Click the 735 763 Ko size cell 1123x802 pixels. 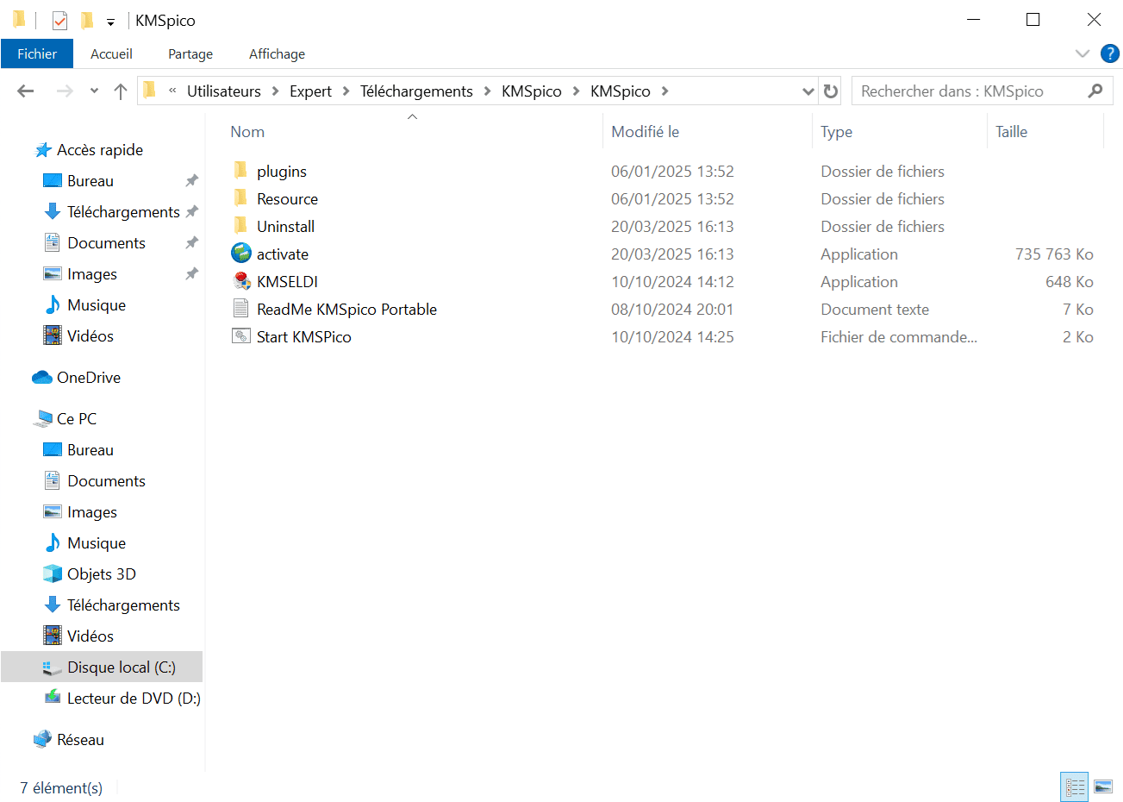click(1054, 254)
